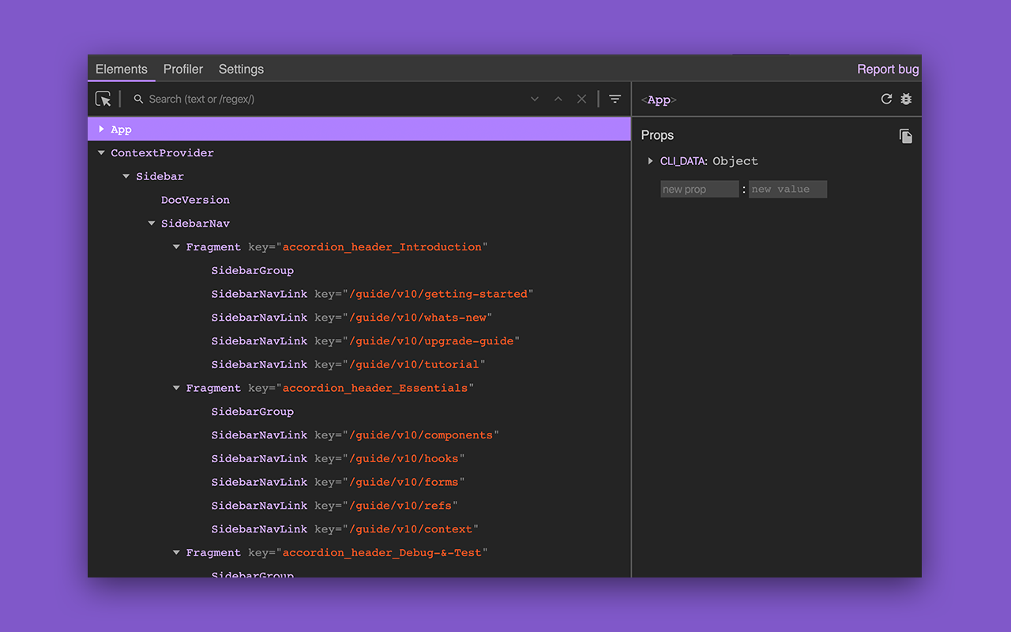
Task: Open the search filter icon
Action: [x=615, y=99]
